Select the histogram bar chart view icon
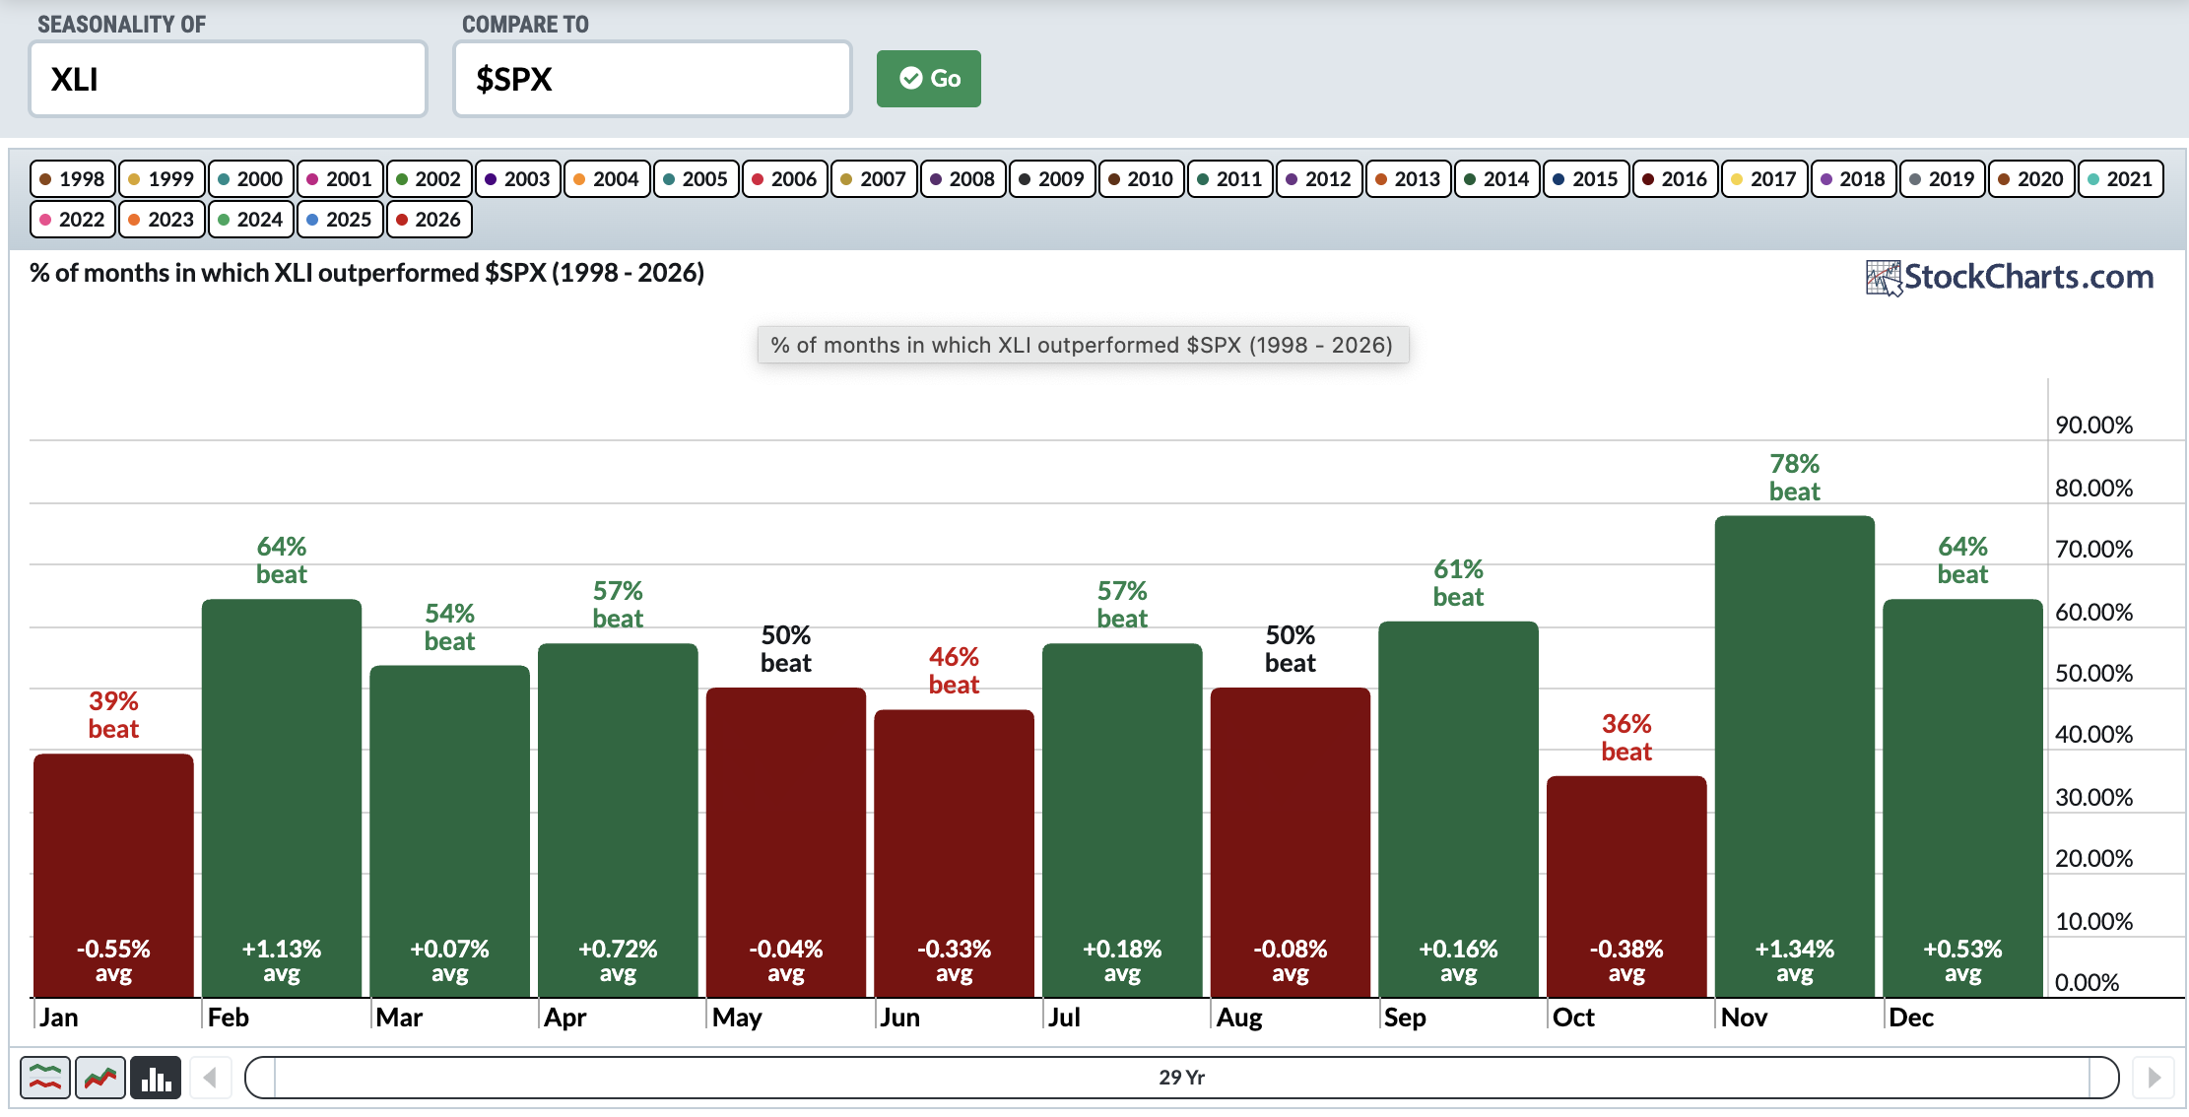 pos(156,1078)
